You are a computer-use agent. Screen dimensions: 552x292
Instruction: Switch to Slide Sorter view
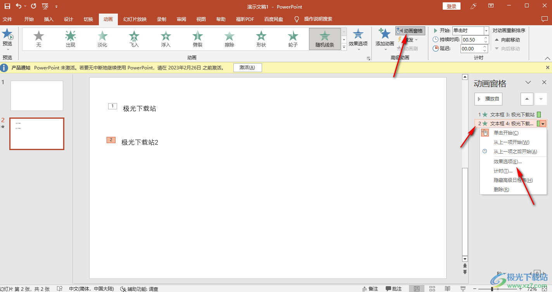(432, 289)
